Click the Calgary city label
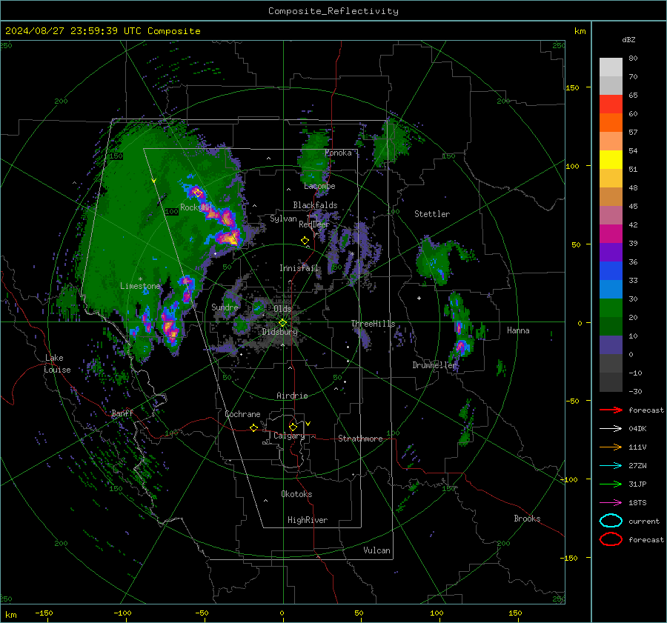This screenshot has width=667, height=623. (x=289, y=436)
